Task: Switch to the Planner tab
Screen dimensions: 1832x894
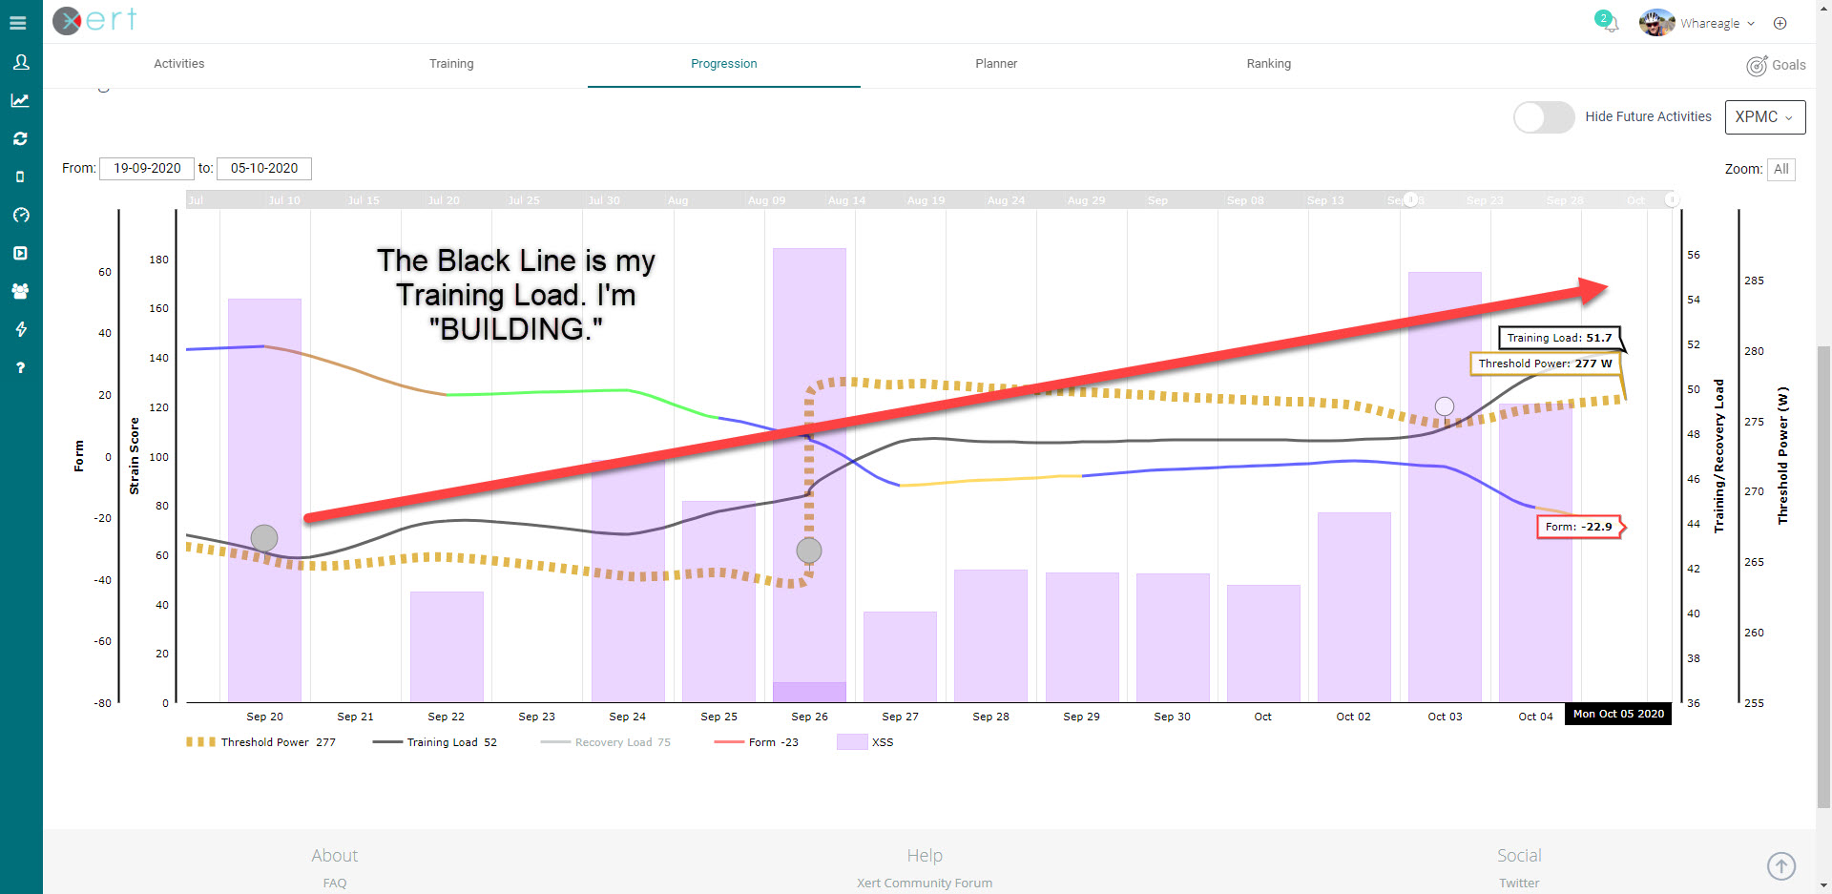Action: tap(995, 64)
